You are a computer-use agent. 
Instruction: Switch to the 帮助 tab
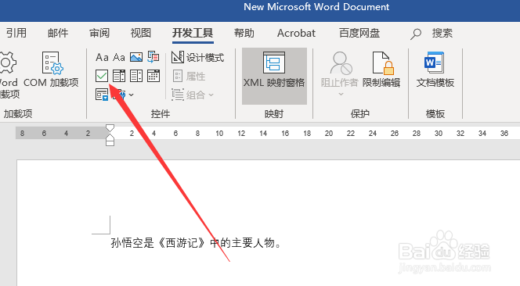[244, 33]
